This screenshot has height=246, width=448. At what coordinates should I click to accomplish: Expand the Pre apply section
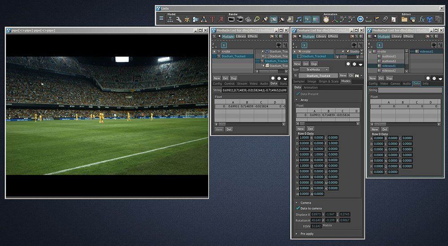pyautogui.click(x=297, y=233)
